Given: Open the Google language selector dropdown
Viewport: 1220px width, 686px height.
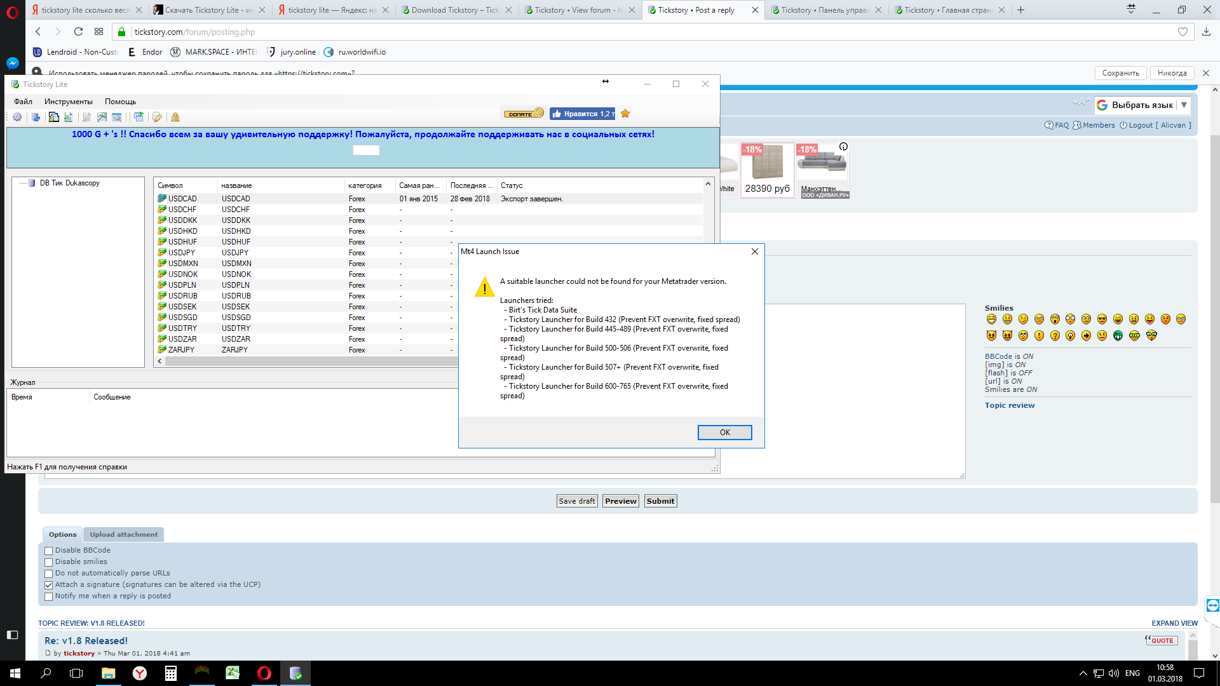Looking at the screenshot, I should pos(1142,105).
